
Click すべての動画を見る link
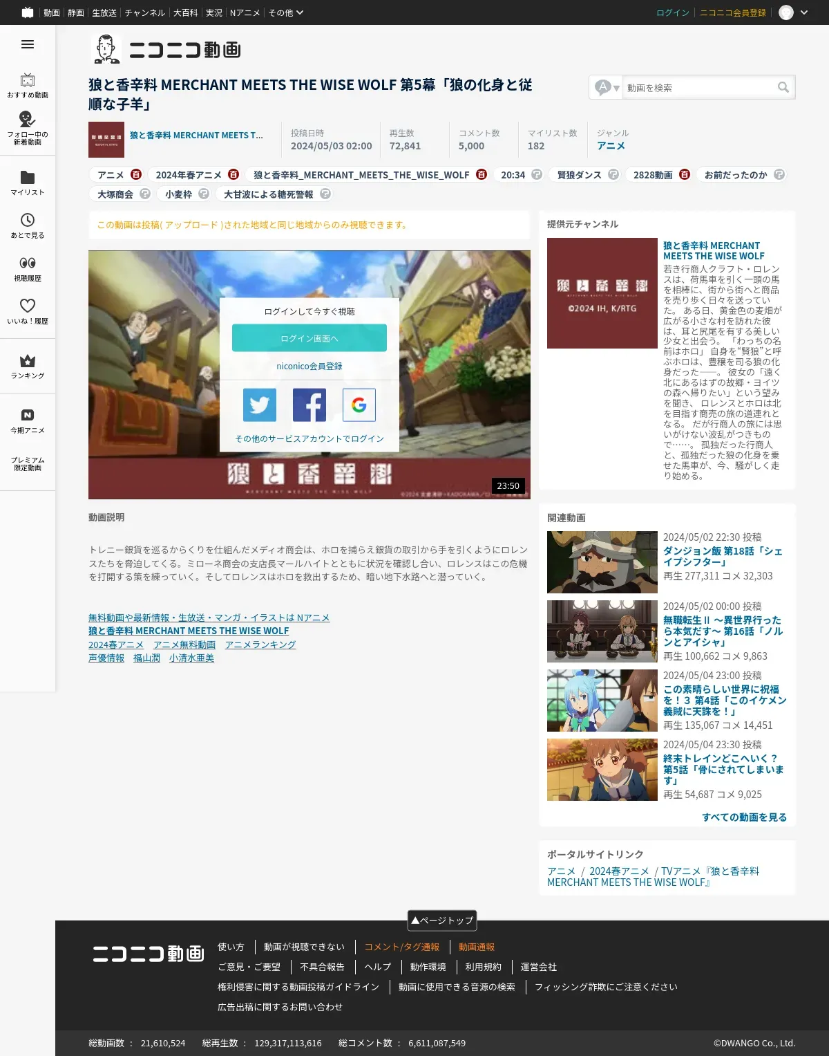click(x=744, y=817)
